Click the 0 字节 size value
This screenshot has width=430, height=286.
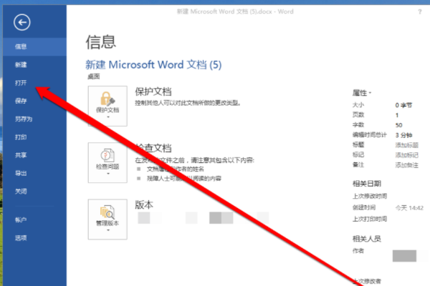pos(403,105)
